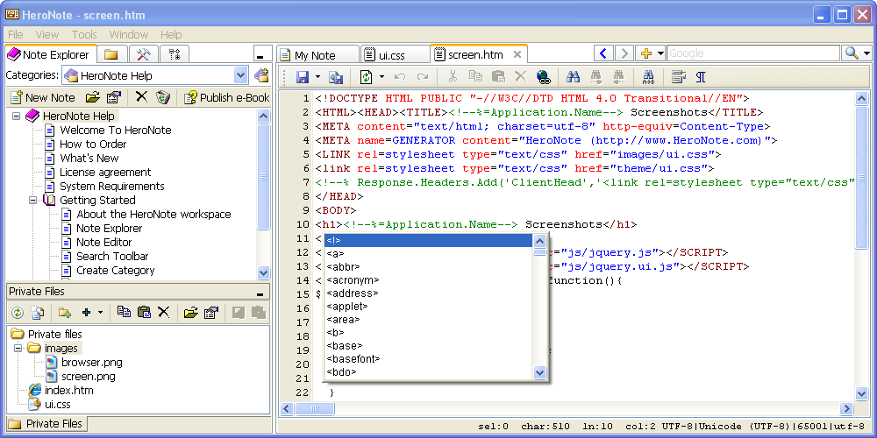Open the Help menu
This screenshot has width=877, height=438.
tap(171, 35)
